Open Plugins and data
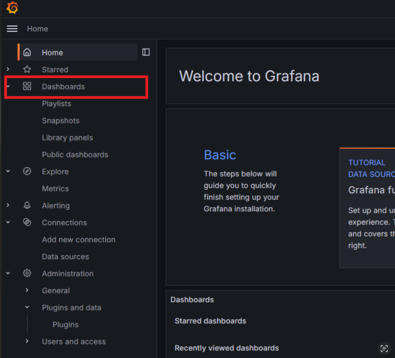Viewport: 395px width, 358px height. point(71,308)
